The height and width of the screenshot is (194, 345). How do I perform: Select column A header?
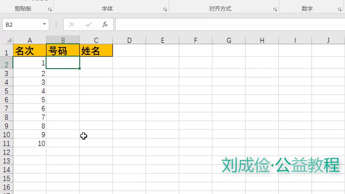click(30, 40)
